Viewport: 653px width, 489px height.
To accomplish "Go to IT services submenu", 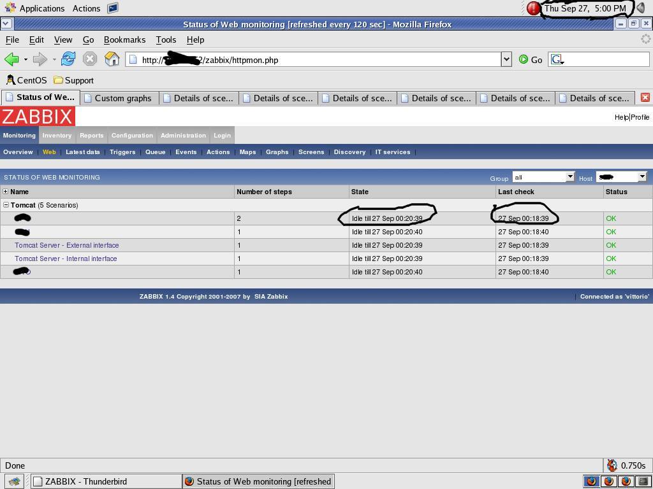I will coord(393,152).
